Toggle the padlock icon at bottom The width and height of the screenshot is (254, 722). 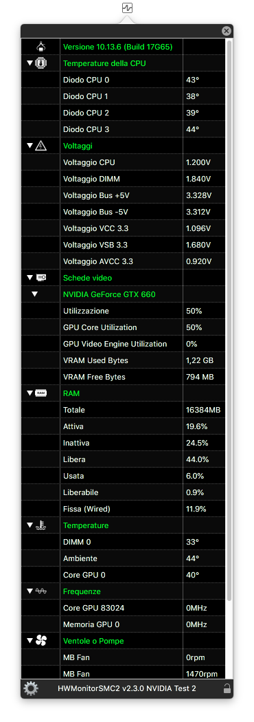pyautogui.click(x=227, y=689)
